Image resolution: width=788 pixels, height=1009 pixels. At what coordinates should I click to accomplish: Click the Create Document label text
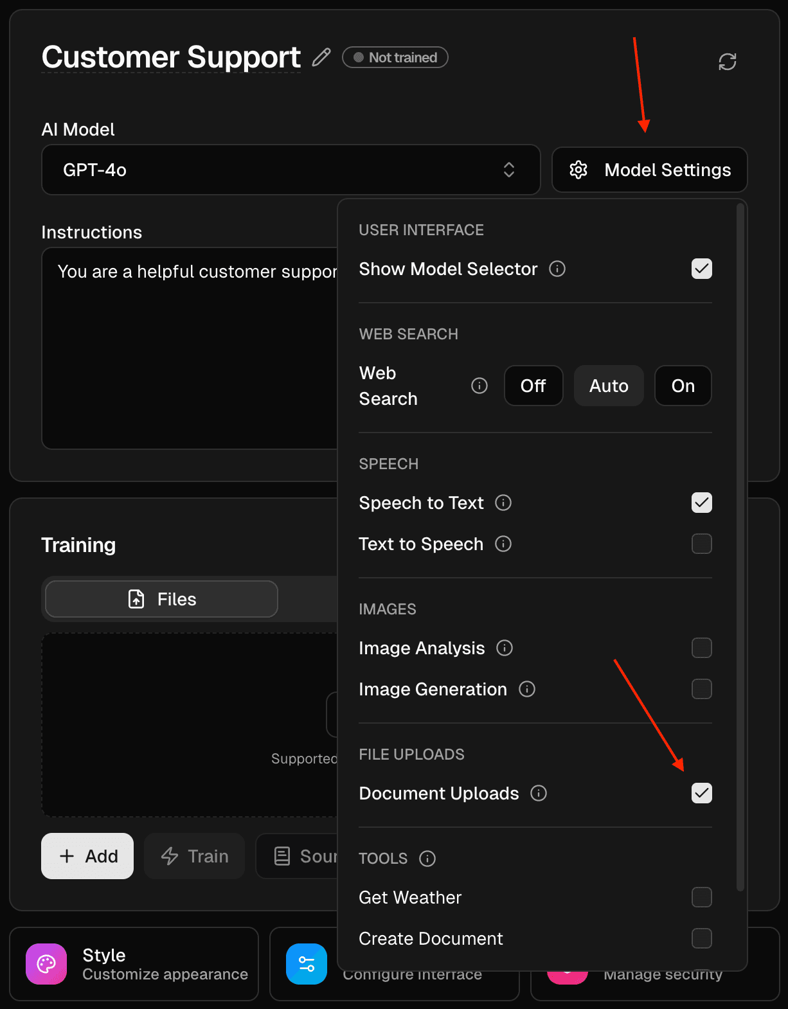[431, 938]
